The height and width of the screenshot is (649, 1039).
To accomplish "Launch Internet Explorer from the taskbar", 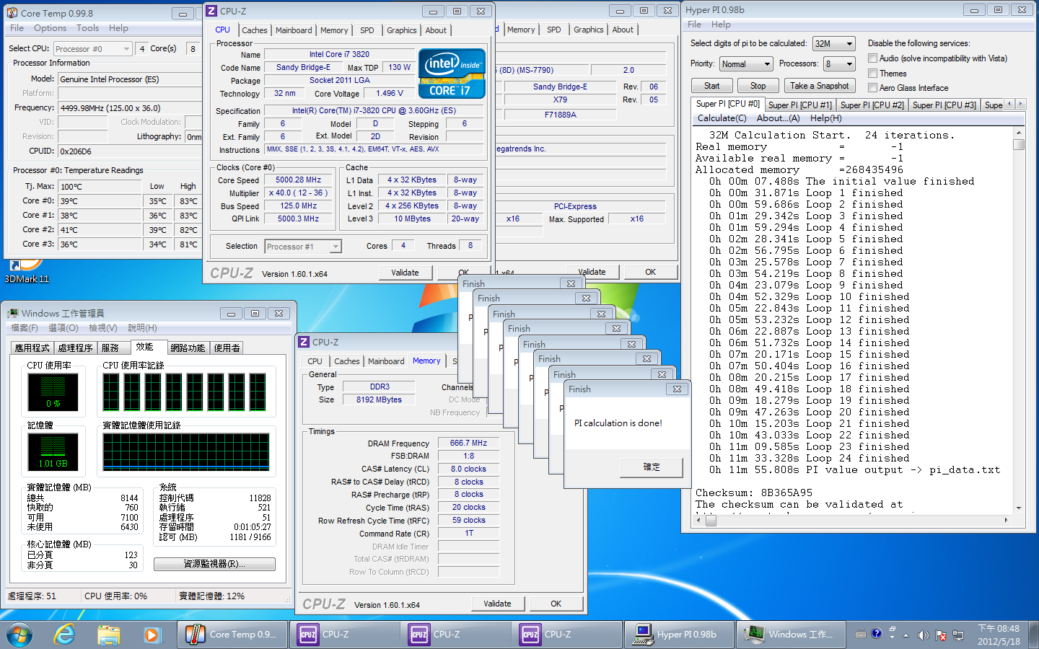I will point(65,635).
